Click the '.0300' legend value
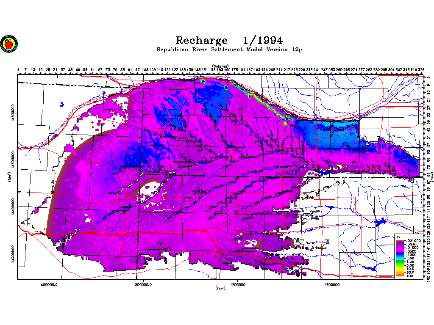 click(411, 251)
